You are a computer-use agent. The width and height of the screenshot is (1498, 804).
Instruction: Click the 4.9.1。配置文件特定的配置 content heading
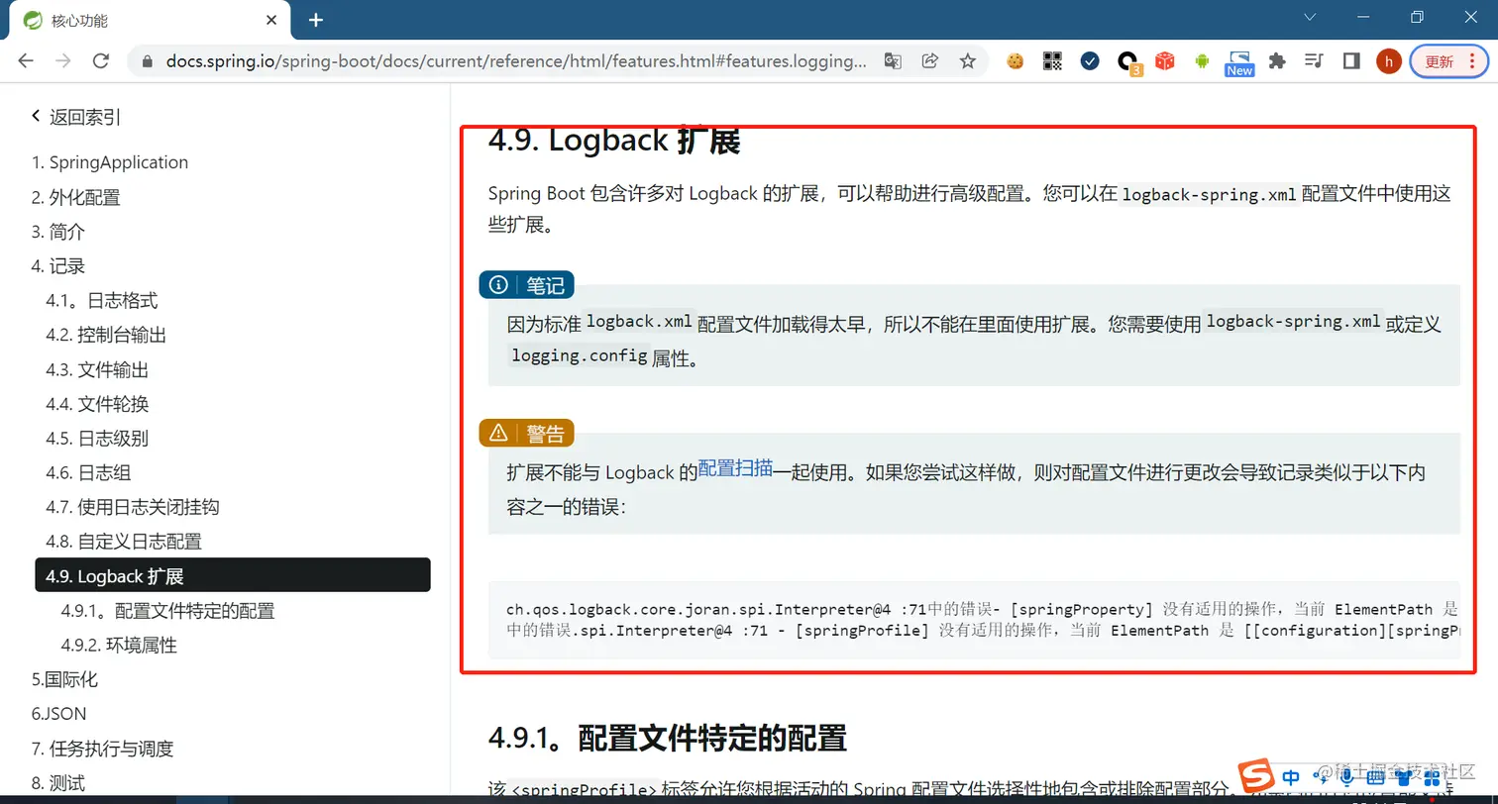coord(668,738)
